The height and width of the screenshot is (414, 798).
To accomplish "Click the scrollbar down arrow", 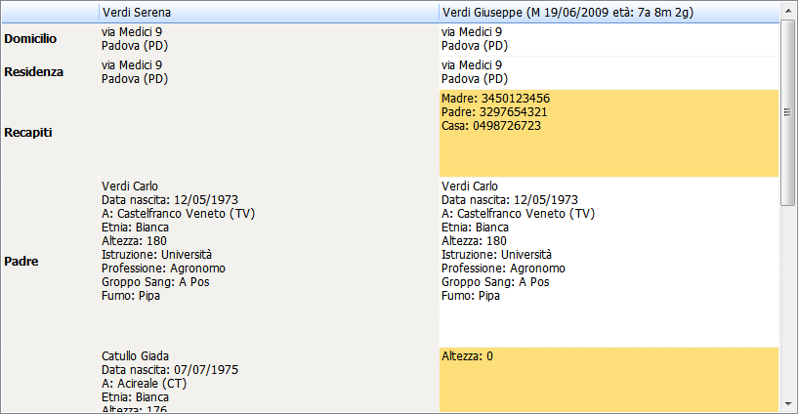I will (x=788, y=404).
